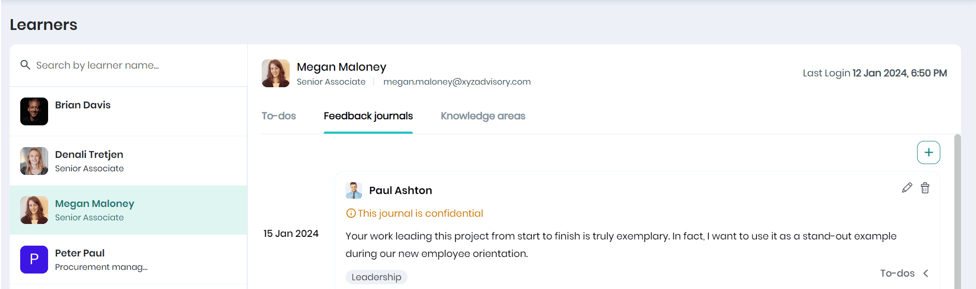Click the megan.maloney@xyzadvisory.com email
The image size is (976, 289).
pyautogui.click(x=457, y=82)
